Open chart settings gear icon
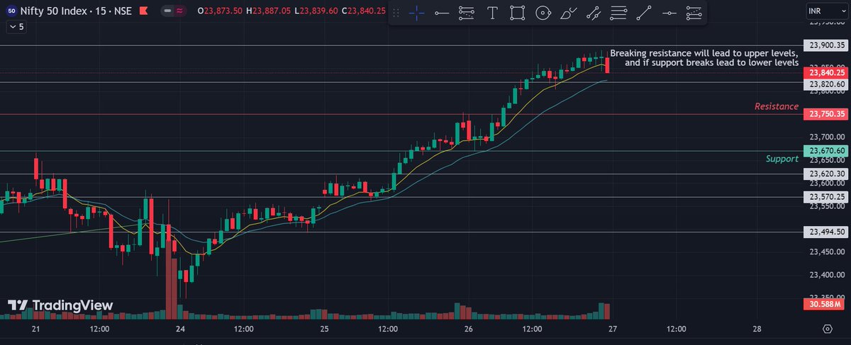 (x=827, y=329)
